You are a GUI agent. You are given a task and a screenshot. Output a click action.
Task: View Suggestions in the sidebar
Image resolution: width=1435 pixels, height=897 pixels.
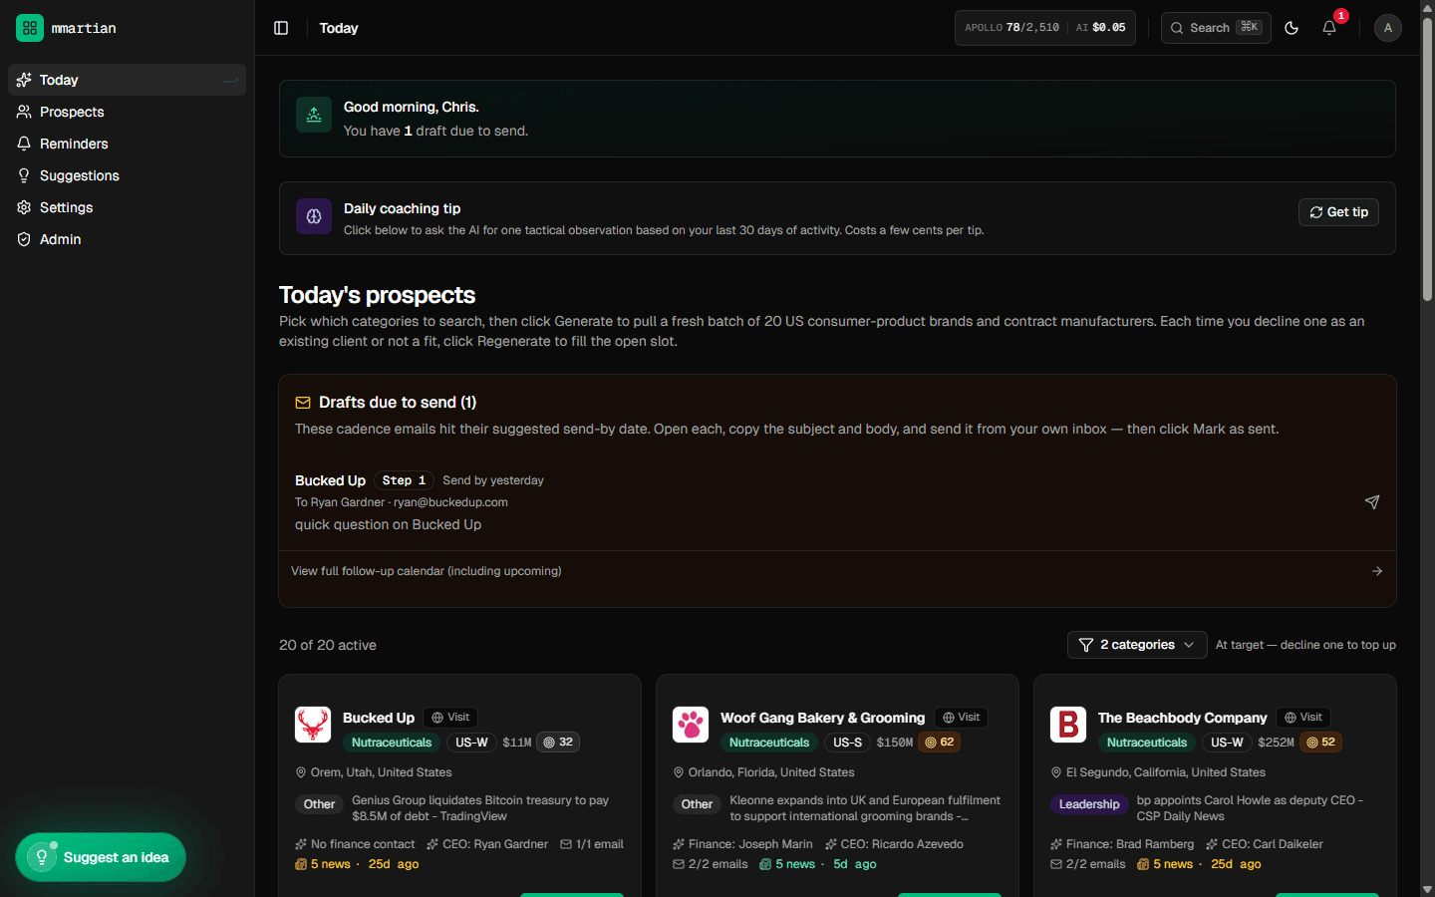(x=79, y=175)
